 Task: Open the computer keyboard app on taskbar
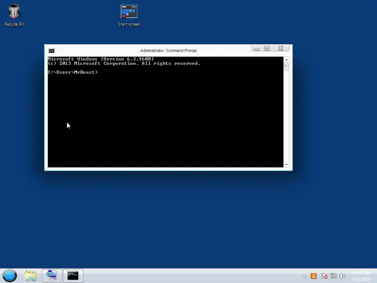click(52, 276)
